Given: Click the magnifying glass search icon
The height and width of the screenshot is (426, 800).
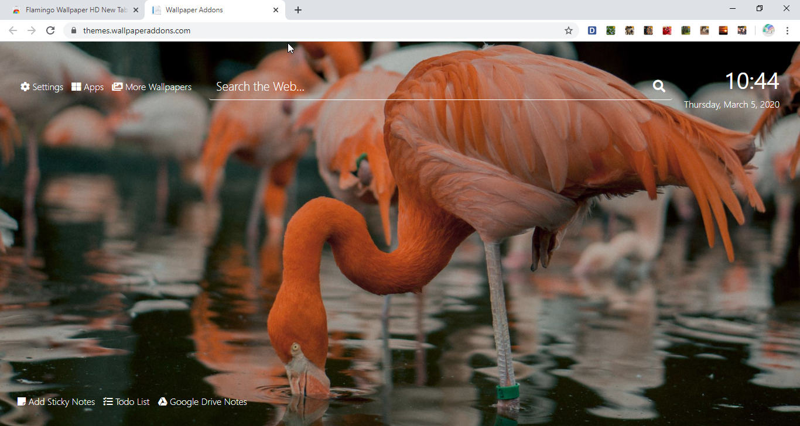Looking at the screenshot, I should pos(659,86).
